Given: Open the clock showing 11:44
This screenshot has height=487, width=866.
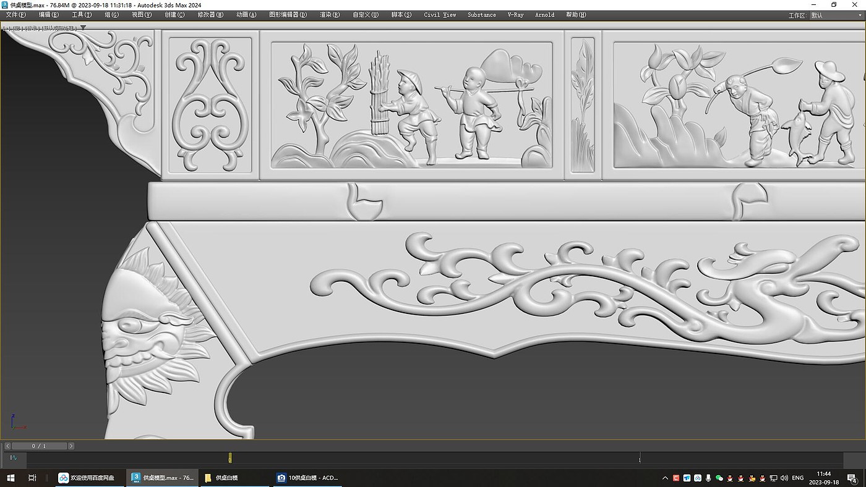Looking at the screenshot, I should [x=824, y=478].
